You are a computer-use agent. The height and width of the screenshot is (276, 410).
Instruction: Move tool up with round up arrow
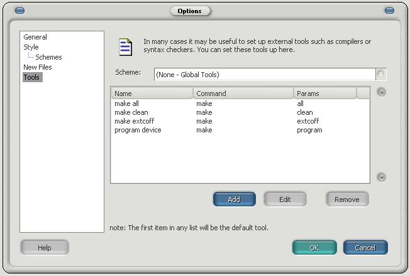382,92
